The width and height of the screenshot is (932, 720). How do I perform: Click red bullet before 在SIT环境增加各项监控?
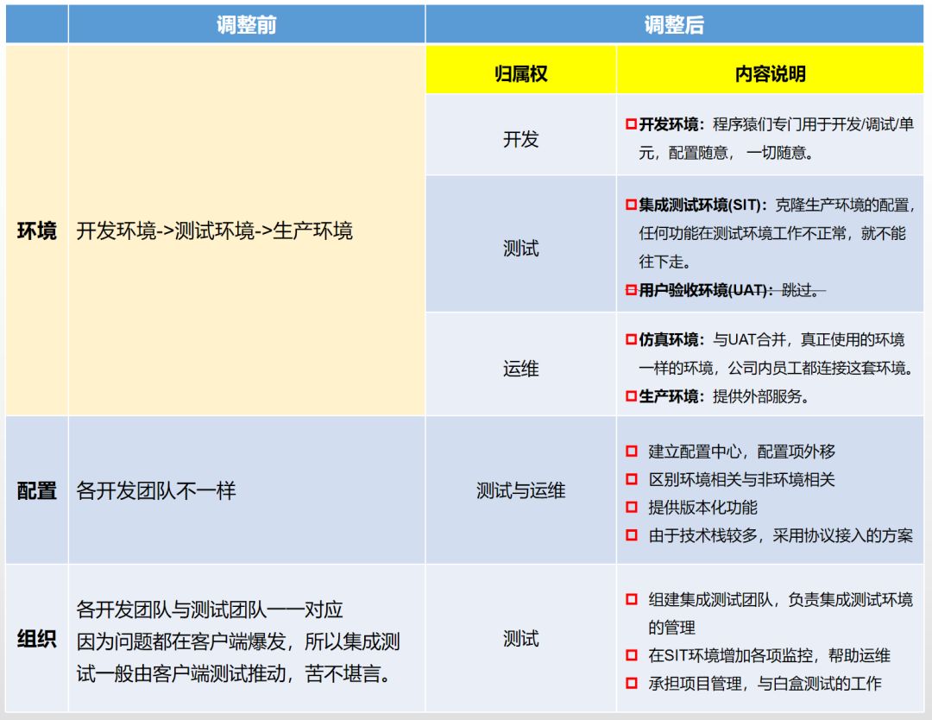631,655
